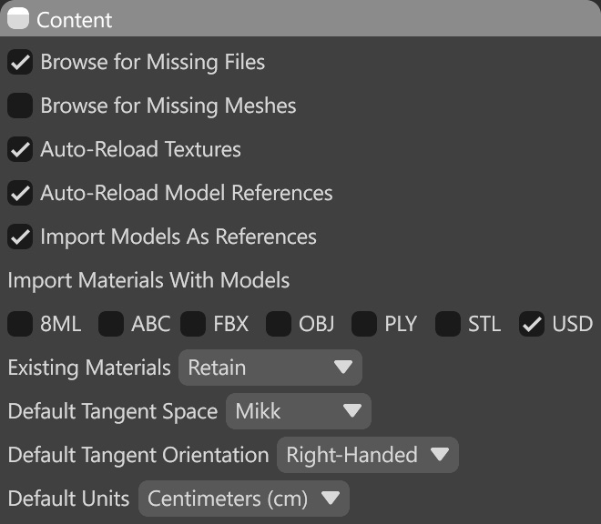Screen dimensions: 601x524
Task: Disable Auto-Reload Textures checkbox
Action: (x=20, y=149)
